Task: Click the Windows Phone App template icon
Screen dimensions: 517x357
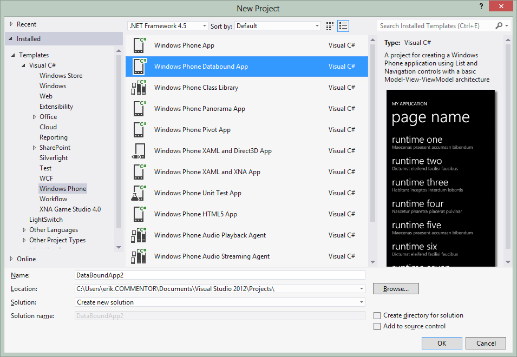Action: point(139,45)
